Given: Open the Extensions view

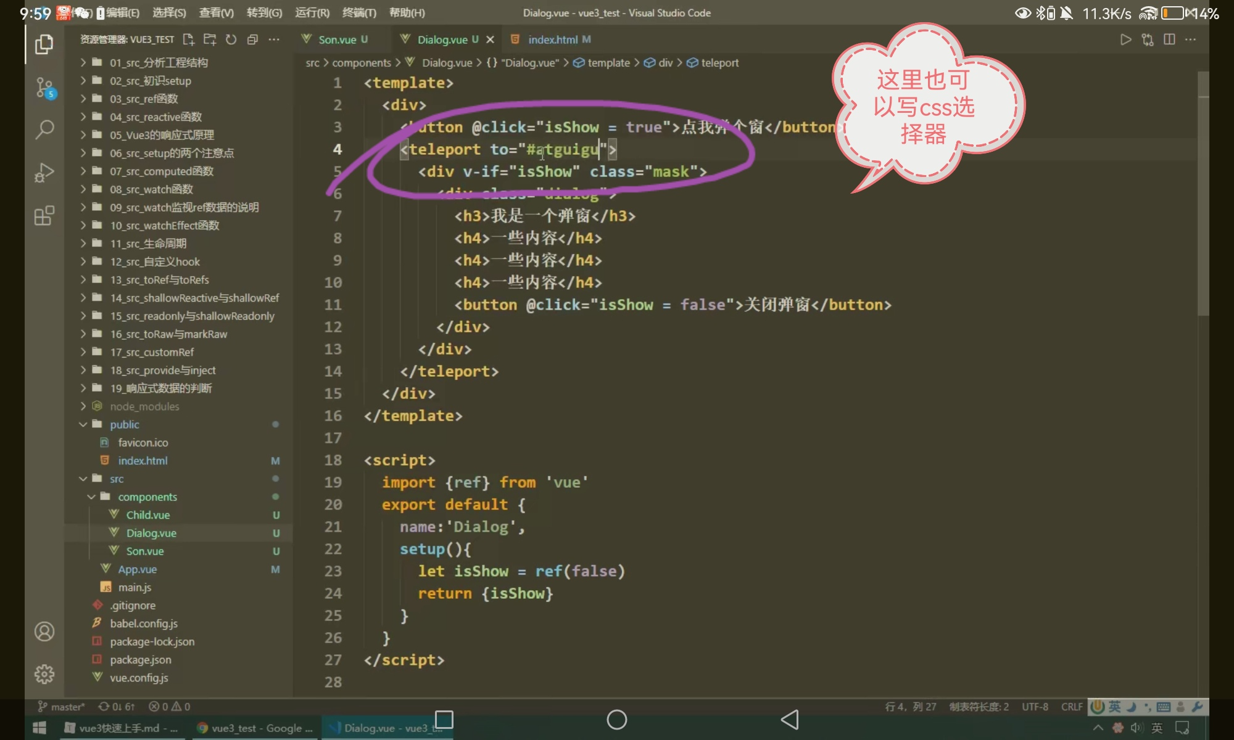Looking at the screenshot, I should [x=44, y=216].
